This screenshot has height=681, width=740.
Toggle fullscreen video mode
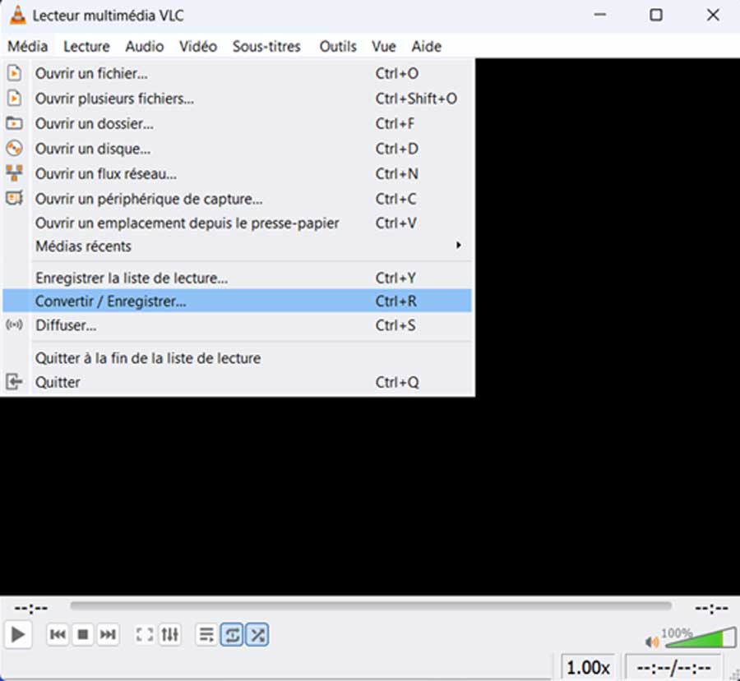click(145, 635)
